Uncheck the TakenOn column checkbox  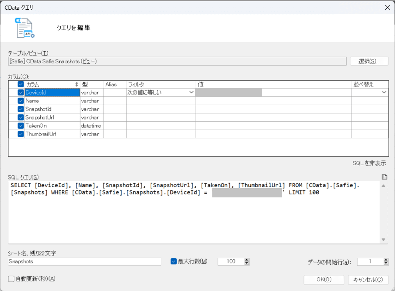coord(21,125)
